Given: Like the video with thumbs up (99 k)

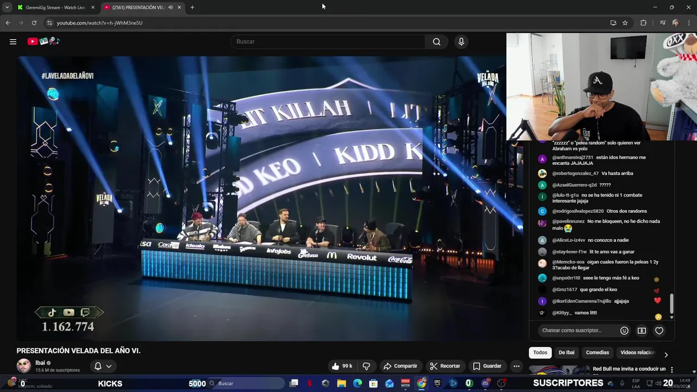Looking at the screenshot, I should (341, 366).
